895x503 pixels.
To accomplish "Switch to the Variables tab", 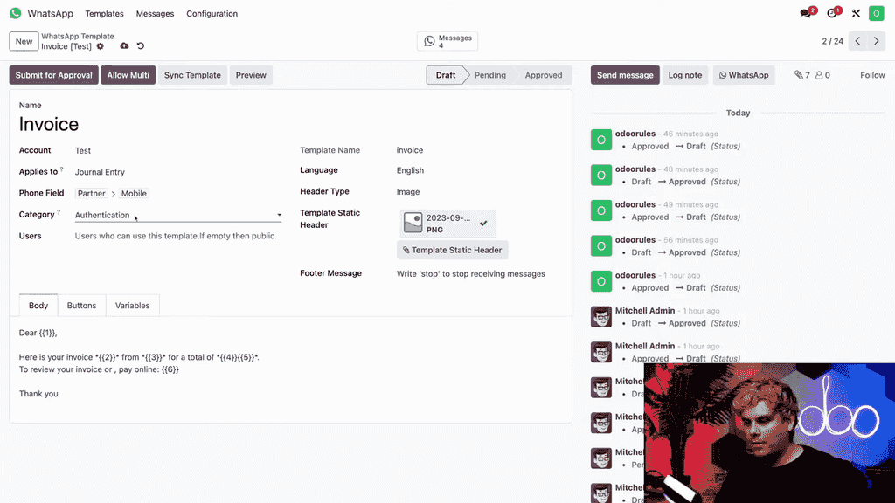I will tap(132, 306).
